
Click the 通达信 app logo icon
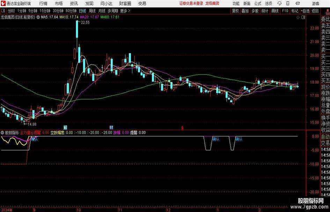tap(3, 3)
